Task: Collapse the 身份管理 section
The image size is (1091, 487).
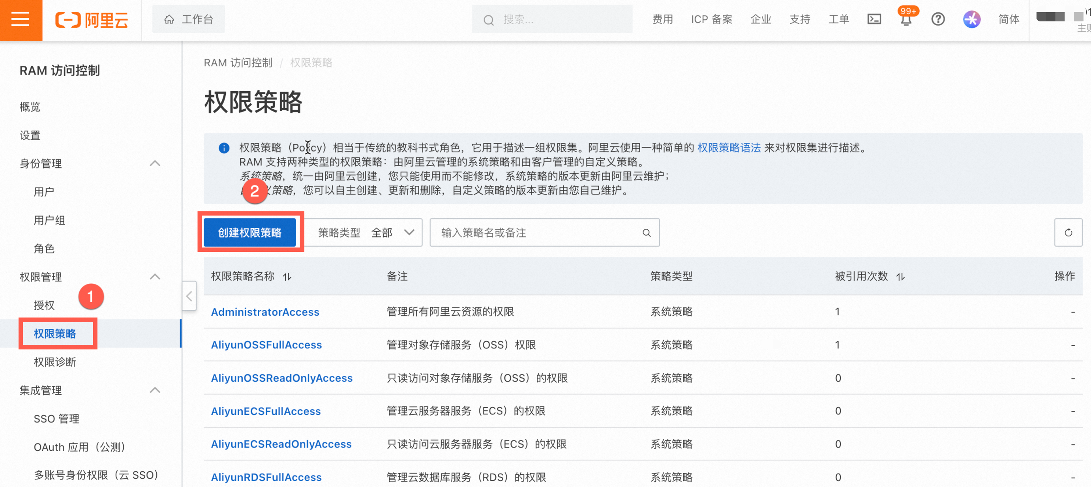Action: pos(155,163)
